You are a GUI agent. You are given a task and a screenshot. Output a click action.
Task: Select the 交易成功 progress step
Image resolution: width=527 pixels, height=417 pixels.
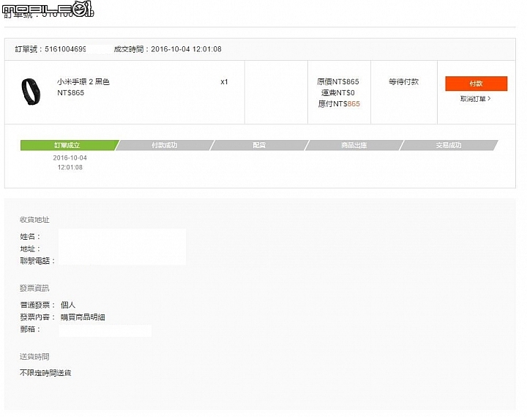pos(449,145)
